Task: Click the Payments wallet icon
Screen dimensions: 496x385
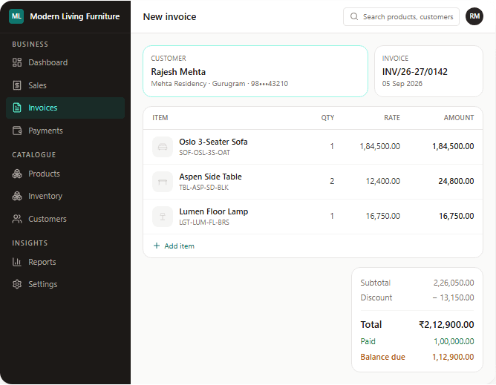Action: pyautogui.click(x=17, y=131)
